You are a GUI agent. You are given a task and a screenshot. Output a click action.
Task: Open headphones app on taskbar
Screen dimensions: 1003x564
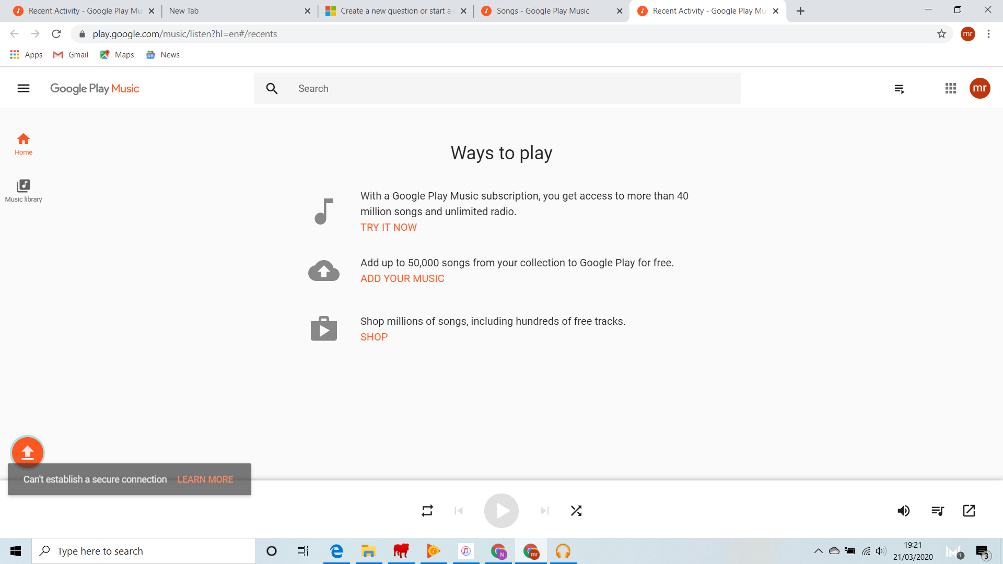click(x=563, y=551)
